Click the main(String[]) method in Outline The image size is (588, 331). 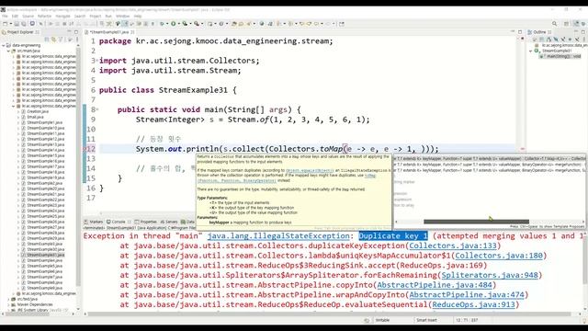pos(560,56)
